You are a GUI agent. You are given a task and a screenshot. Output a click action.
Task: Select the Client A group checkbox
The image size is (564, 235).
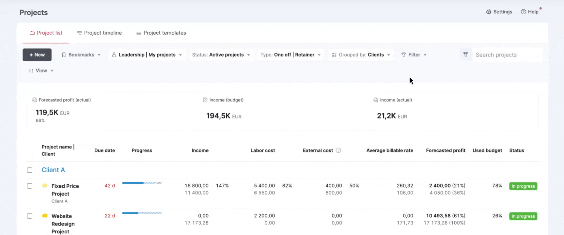coord(30,170)
